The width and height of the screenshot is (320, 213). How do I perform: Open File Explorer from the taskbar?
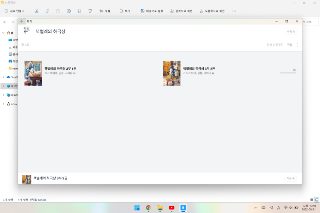tap(160, 208)
